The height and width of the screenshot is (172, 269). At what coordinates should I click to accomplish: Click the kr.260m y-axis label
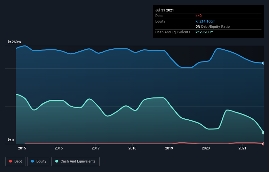pyautogui.click(x=14, y=42)
